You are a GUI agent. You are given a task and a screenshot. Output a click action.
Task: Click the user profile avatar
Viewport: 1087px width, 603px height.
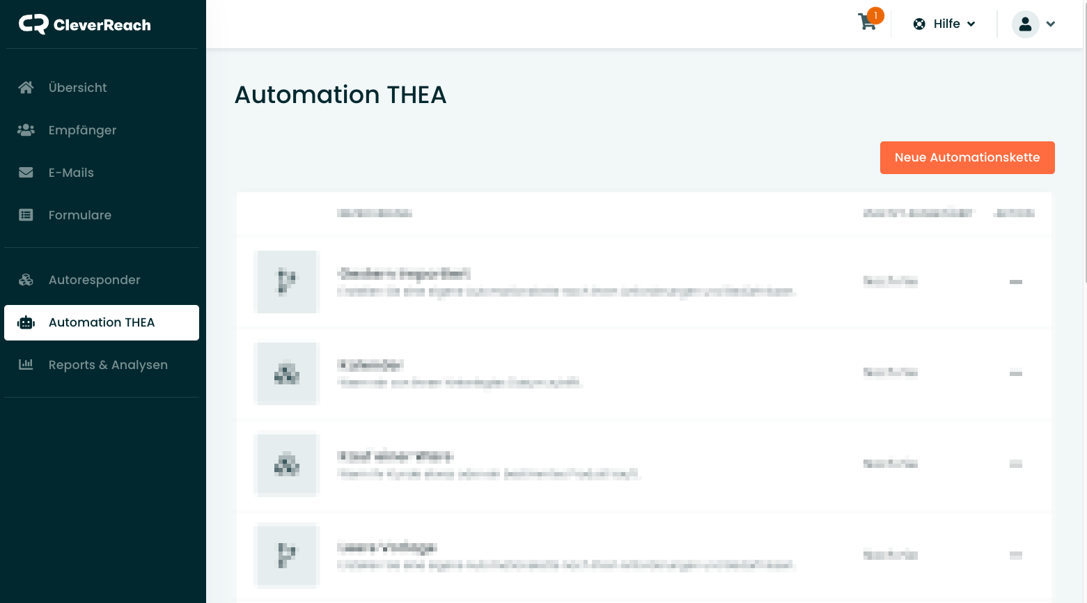point(1025,24)
